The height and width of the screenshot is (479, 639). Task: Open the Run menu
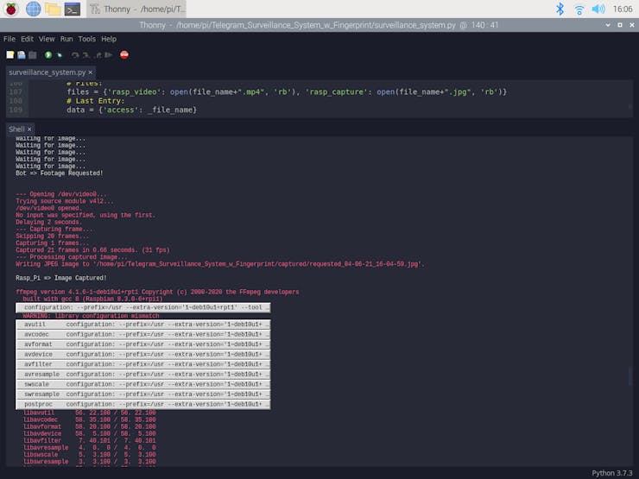click(x=66, y=39)
